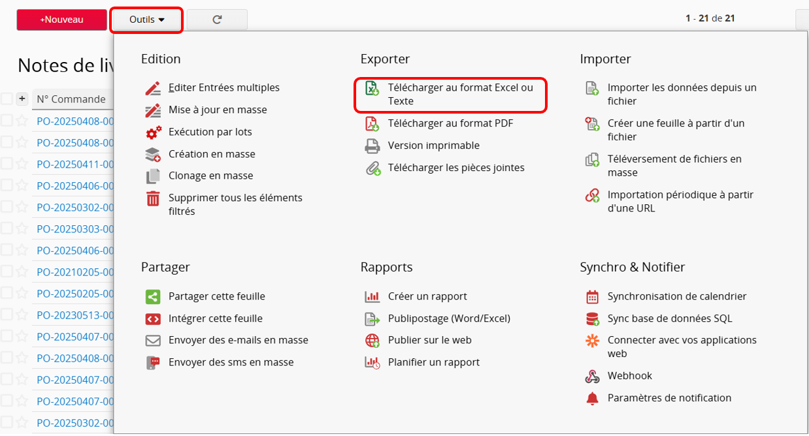Screen dimensions: 809x436
Task: Click the PDF download icon
Action: [372, 123]
